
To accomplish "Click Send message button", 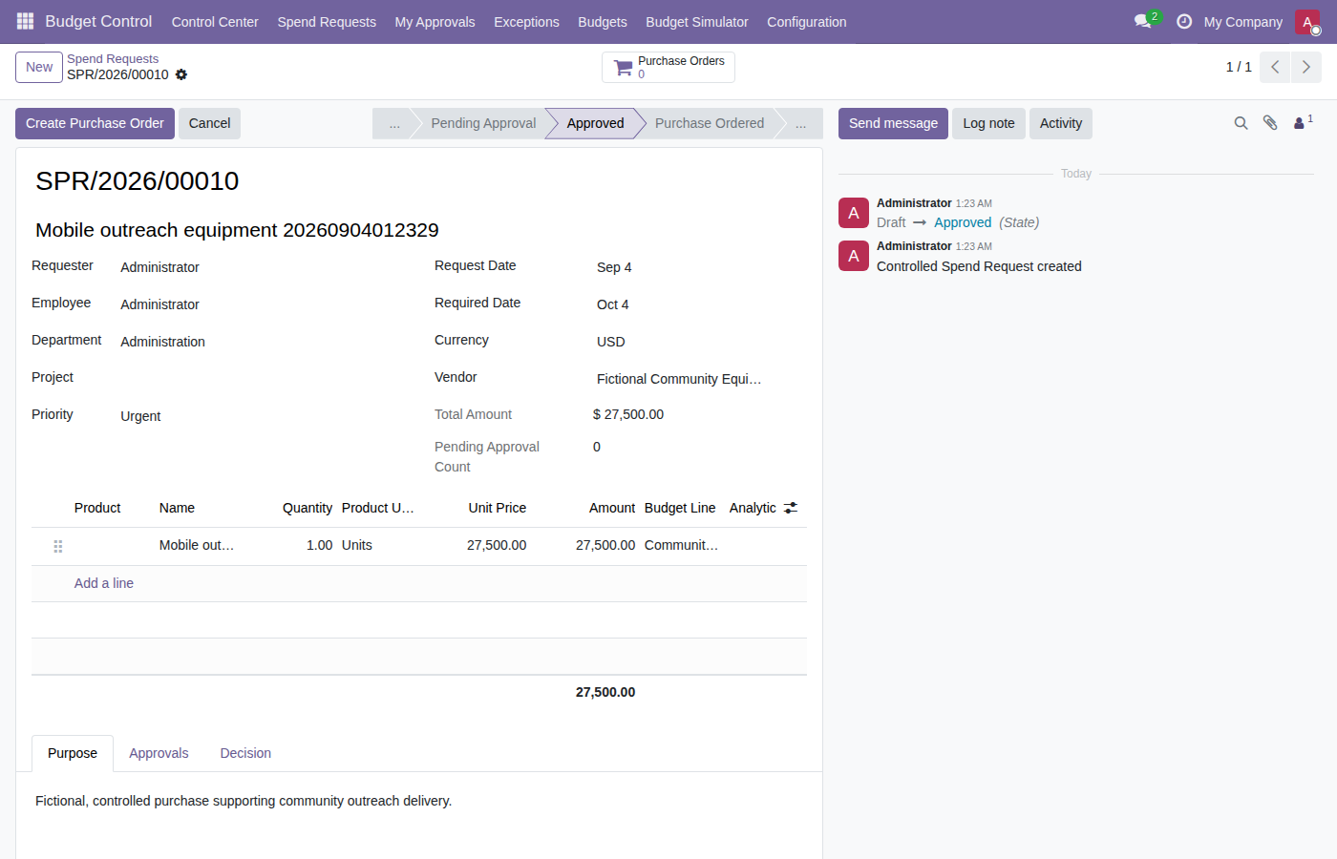I will click(893, 123).
